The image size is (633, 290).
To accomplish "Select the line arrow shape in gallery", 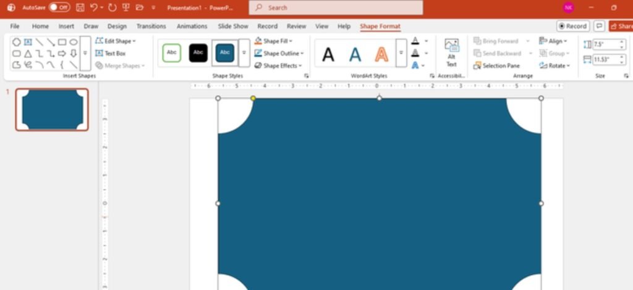I will tap(51, 42).
